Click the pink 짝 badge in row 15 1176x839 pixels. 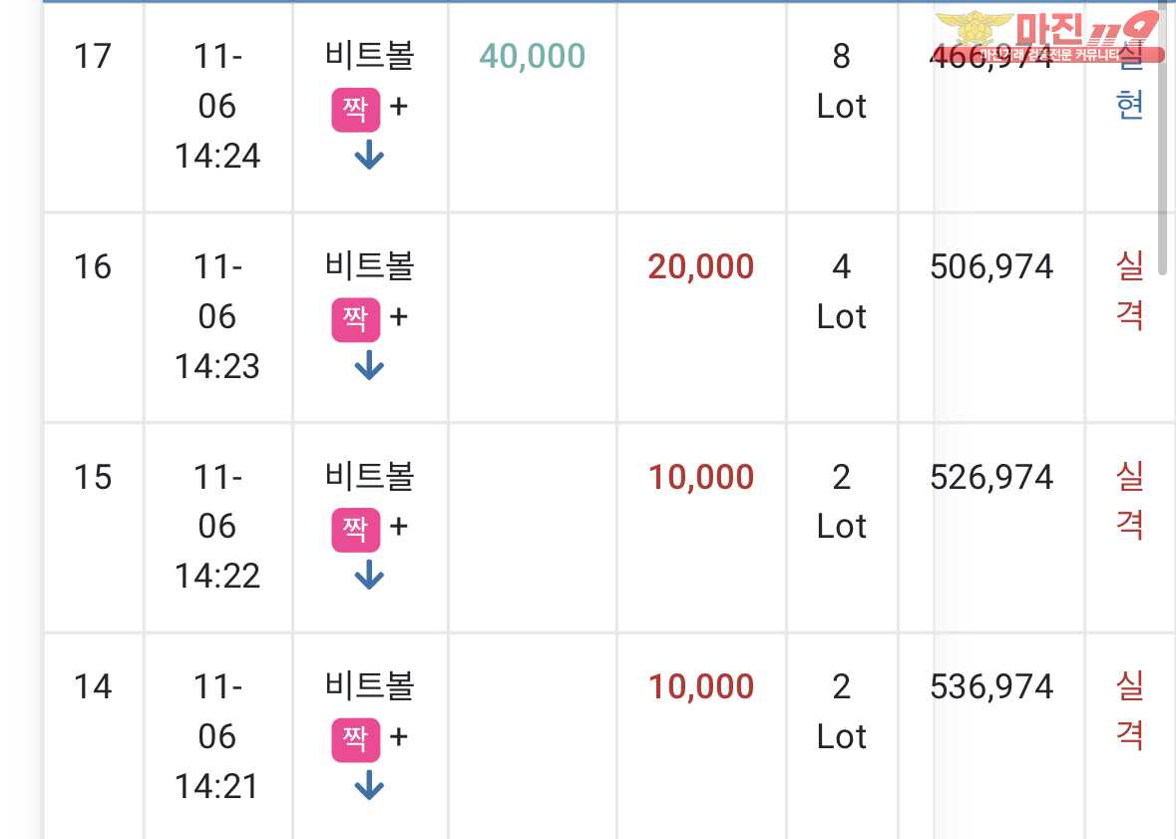(355, 530)
